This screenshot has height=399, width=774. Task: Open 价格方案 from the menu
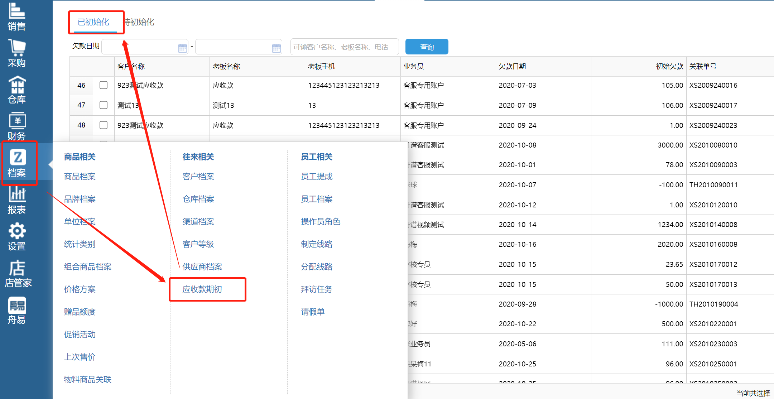pos(80,289)
